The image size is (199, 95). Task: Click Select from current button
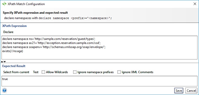16,72
